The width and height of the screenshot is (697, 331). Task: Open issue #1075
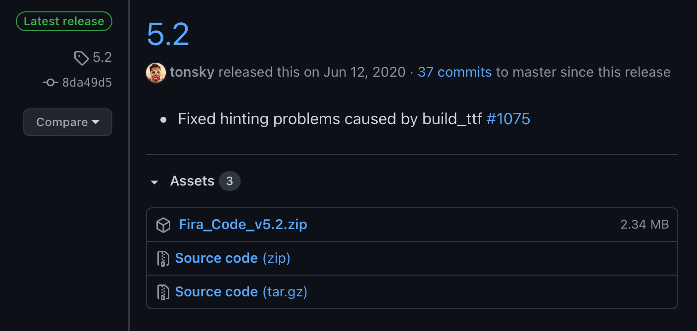tap(508, 119)
